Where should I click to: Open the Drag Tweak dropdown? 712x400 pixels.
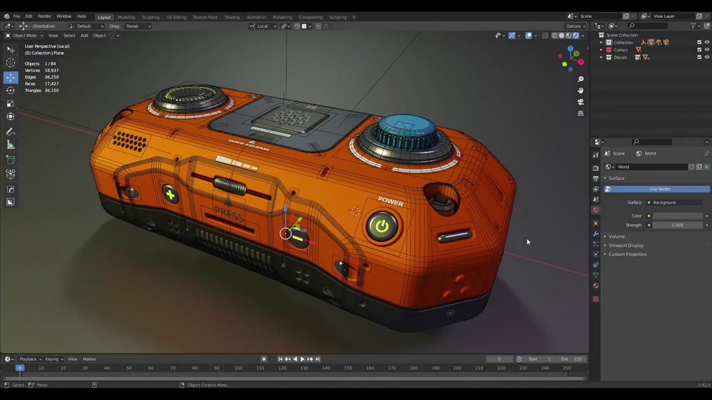tap(137, 26)
